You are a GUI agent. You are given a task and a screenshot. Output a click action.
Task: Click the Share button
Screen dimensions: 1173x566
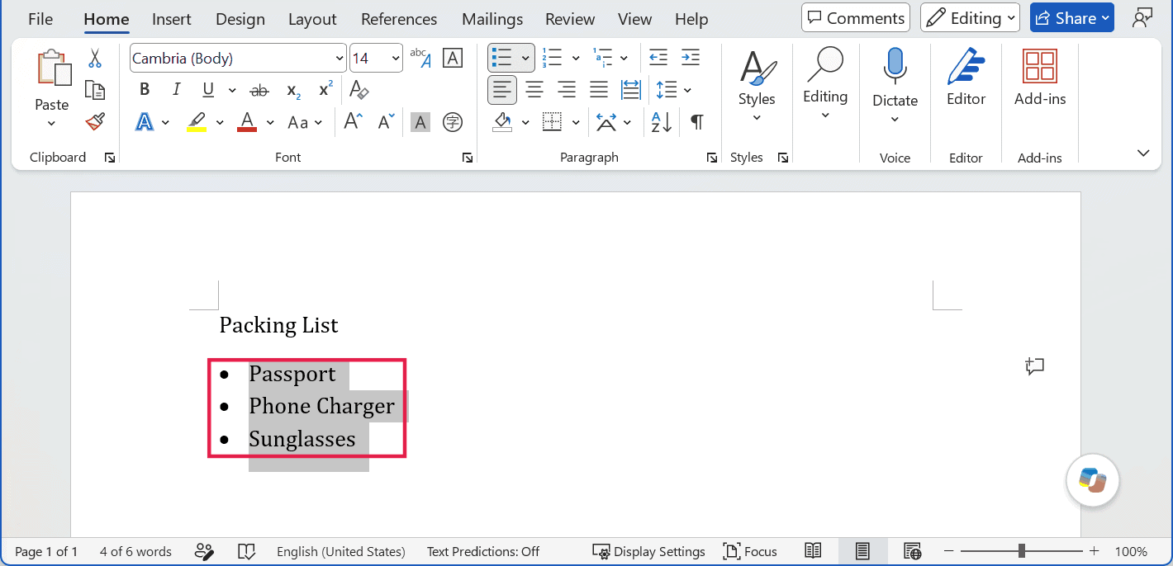tap(1072, 17)
